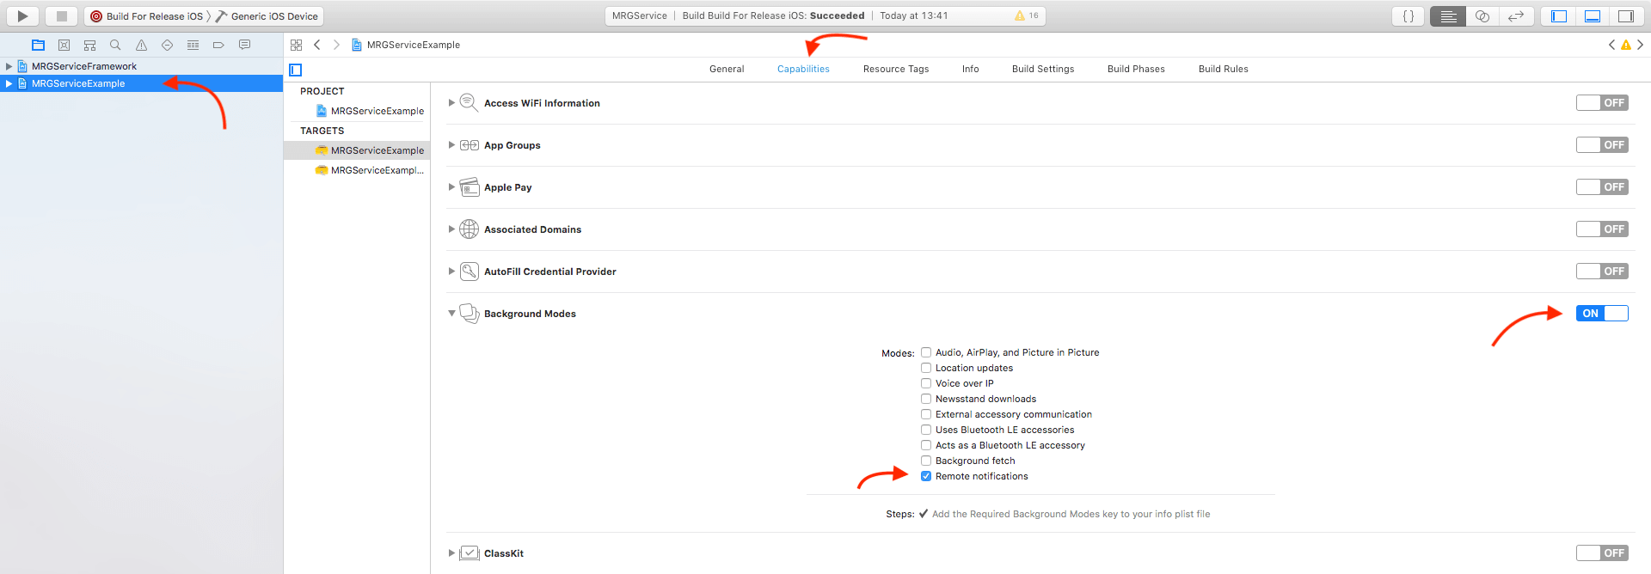Expand MRGServiceExample project in navigator

9,83
